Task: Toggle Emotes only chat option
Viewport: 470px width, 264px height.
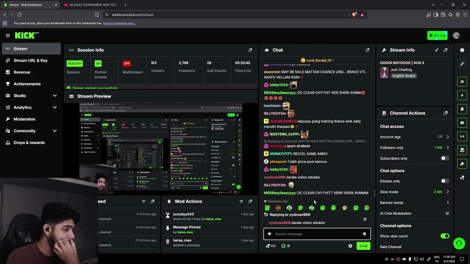Action: pos(445,181)
